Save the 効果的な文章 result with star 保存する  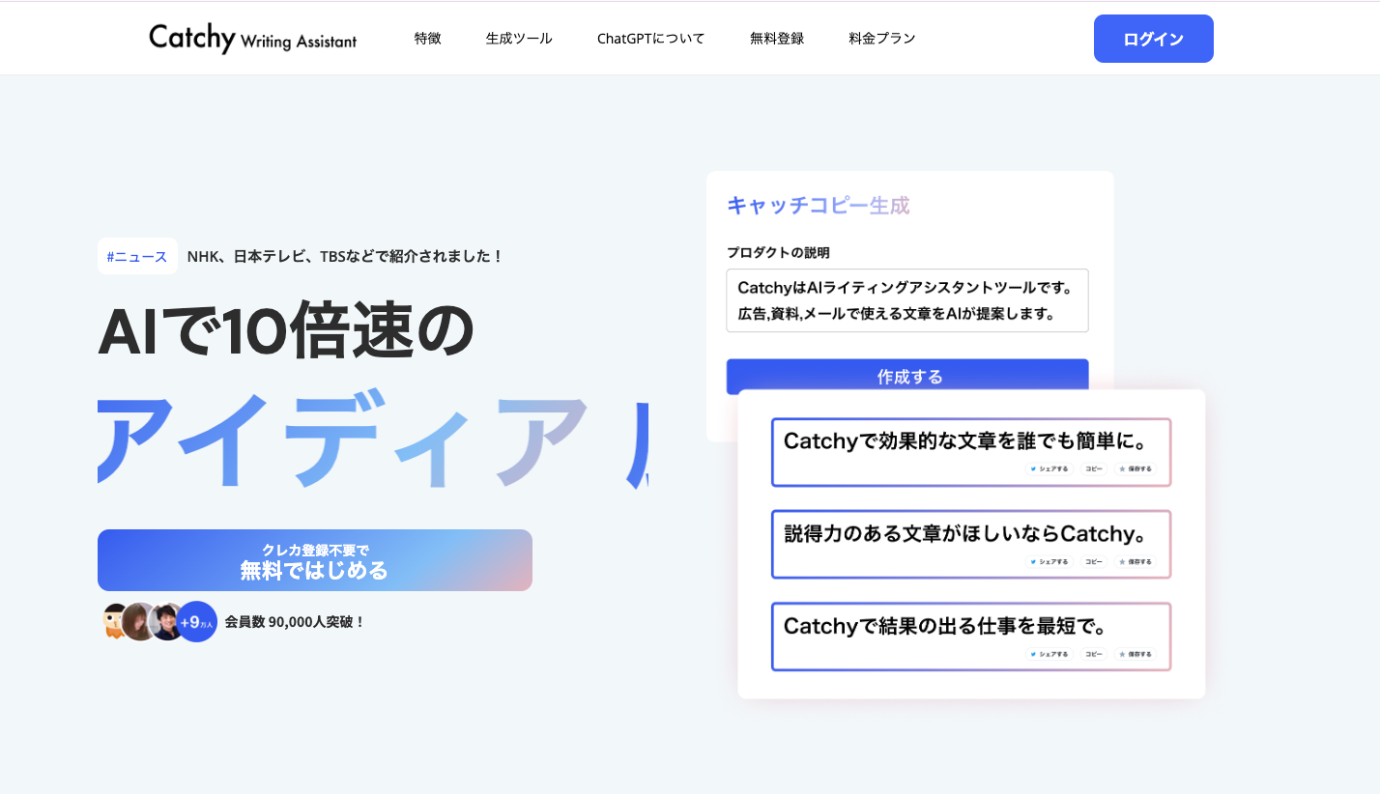coord(1136,468)
